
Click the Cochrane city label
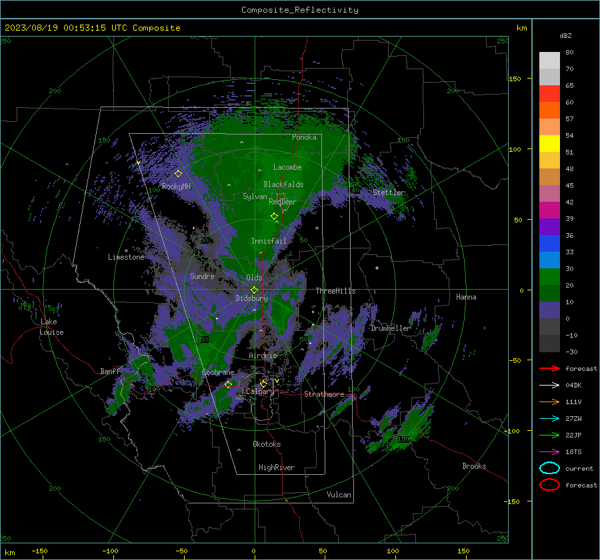(218, 372)
